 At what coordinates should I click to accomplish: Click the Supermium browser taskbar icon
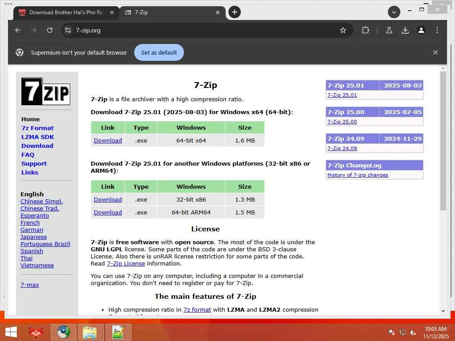coord(64,332)
